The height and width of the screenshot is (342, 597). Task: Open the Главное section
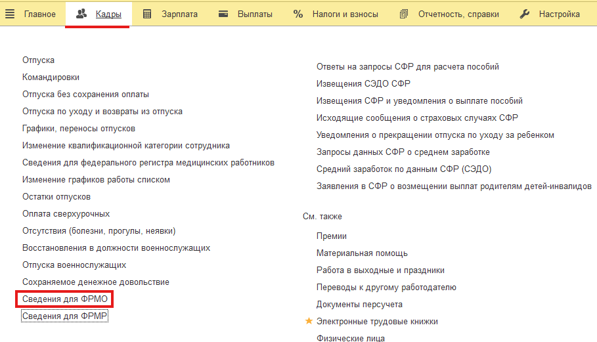click(x=39, y=14)
